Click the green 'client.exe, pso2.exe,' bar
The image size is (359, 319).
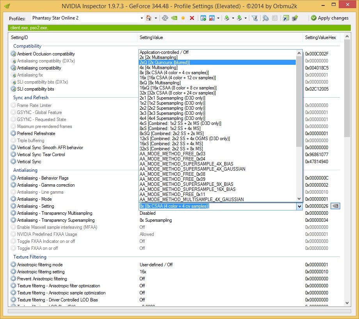click(179, 28)
